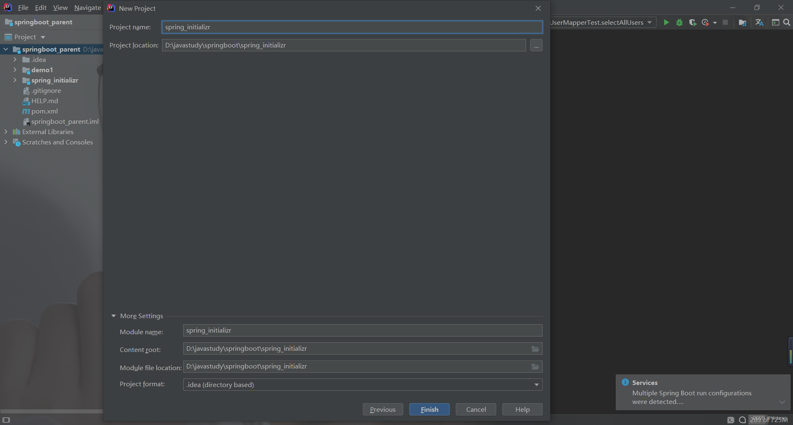Click the run-anything window icon in the toolbar
Image resolution: width=793 pixels, height=425 pixels.
(x=776, y=22)
